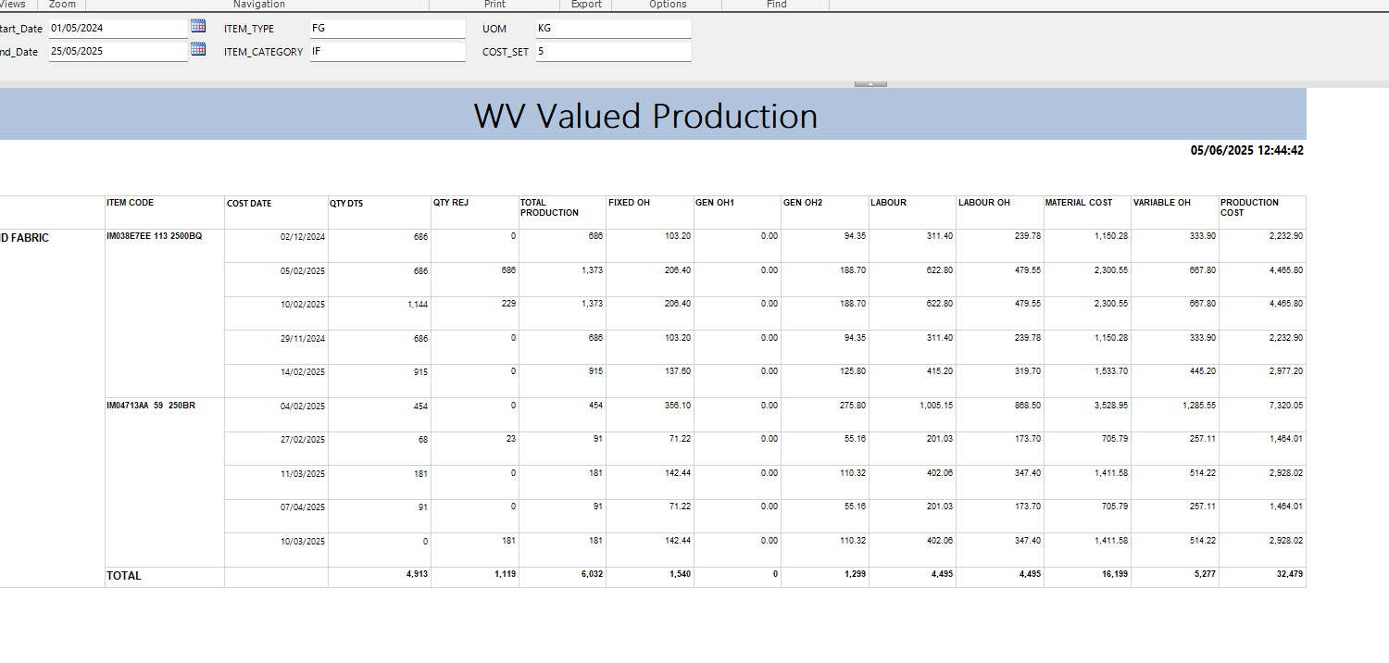The image size is (1389, 663).
Task: Click total QTY DTS value 4,913
Action: (418, 574)
